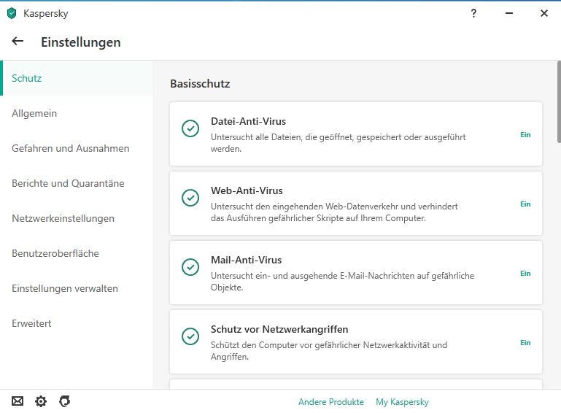Viewport: 561px width, 413px height.
Task: Select Berichte und Quarantäne in the sidebar
Action: tap(68, 183)
